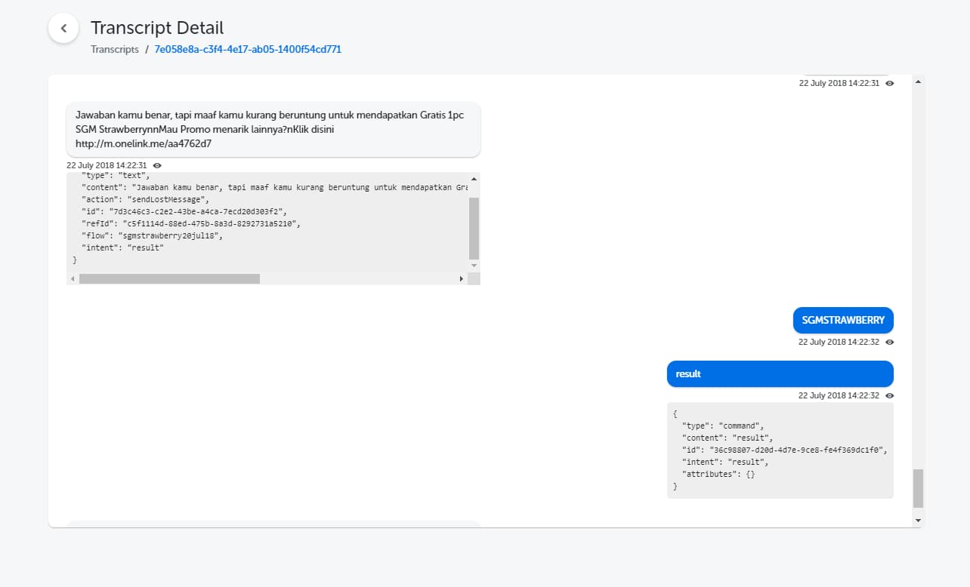Click the "id": "7d3c46c3..." line
Image resolution: width=970 pixels, height=587 pixels.
[184, 211]
